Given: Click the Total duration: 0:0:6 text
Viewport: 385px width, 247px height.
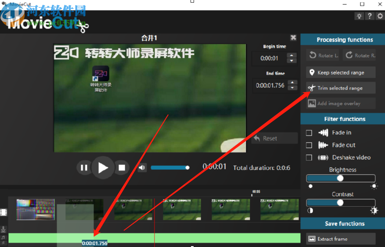Looking at the screenshot, I should (x=262, y=168).
